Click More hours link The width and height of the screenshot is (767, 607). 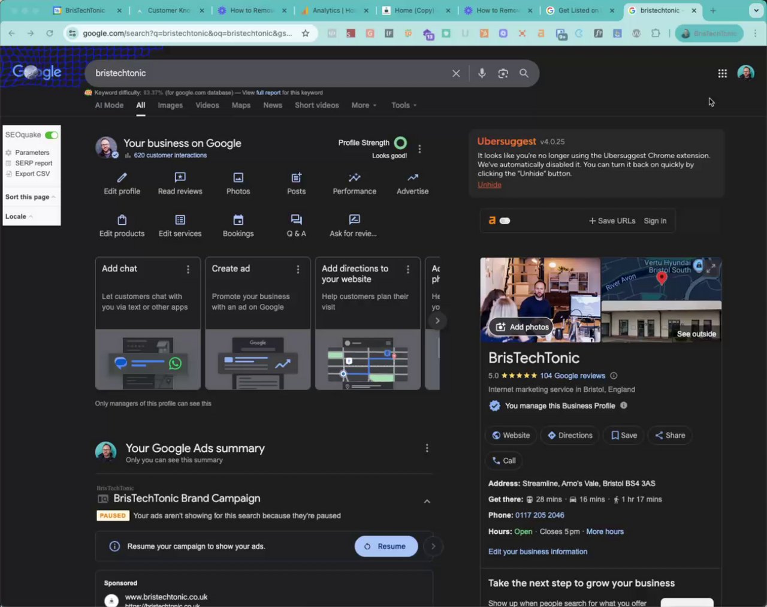pos(605,531)
